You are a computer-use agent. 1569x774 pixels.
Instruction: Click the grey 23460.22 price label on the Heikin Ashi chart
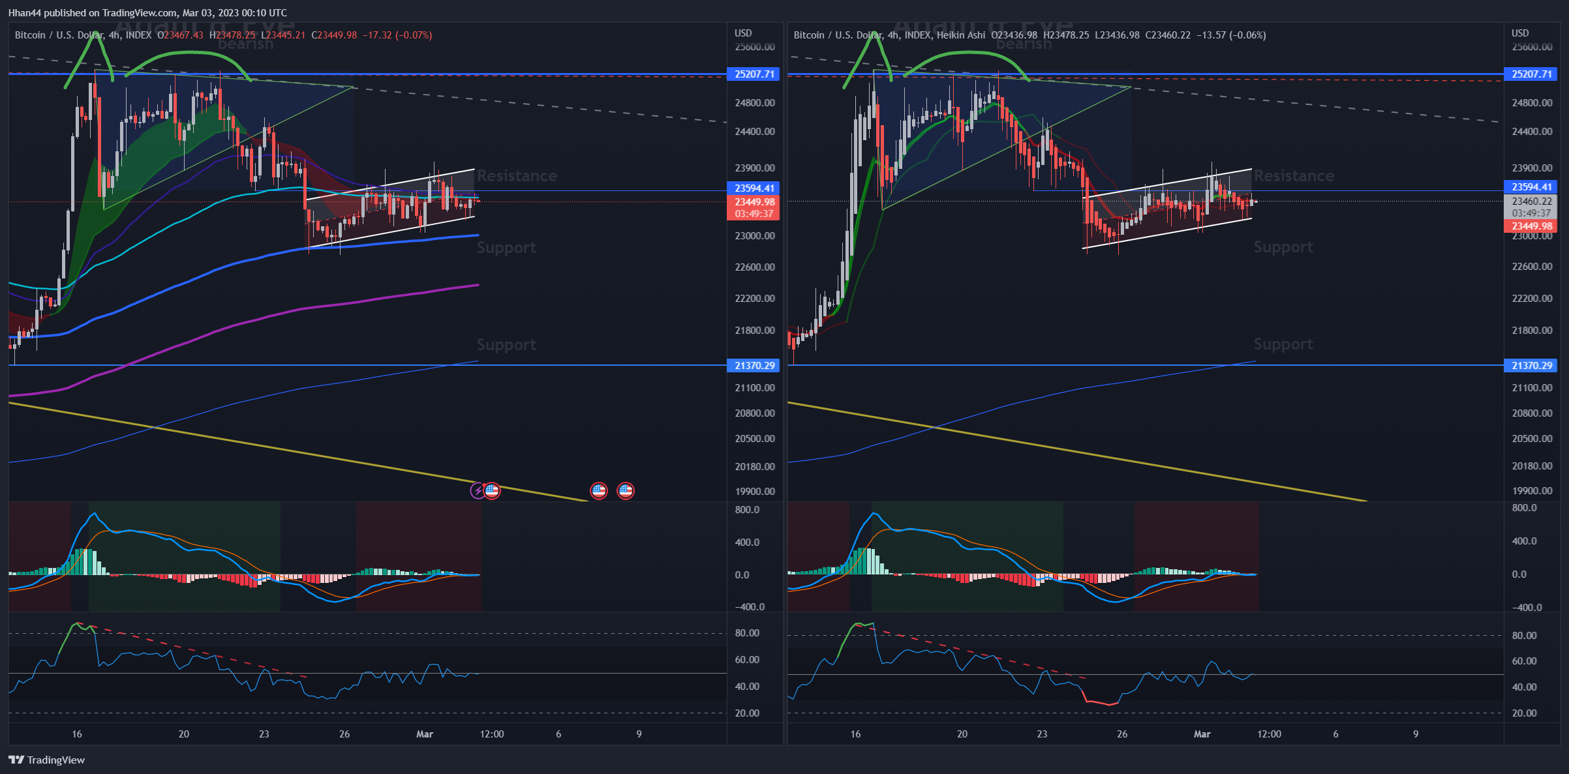tap(1532, 201)
